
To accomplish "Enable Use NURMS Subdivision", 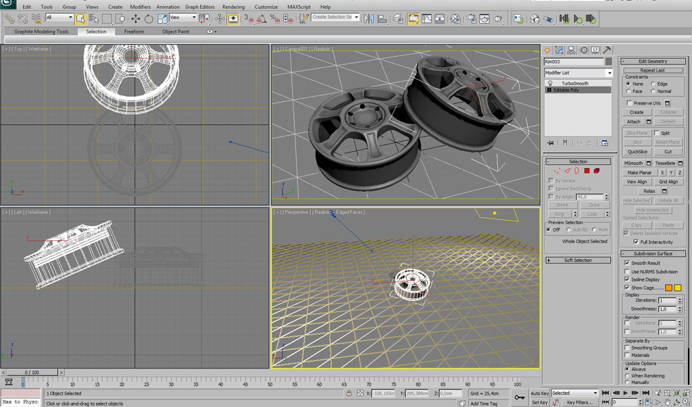I will pyautogui.click(x=626, y=271).
